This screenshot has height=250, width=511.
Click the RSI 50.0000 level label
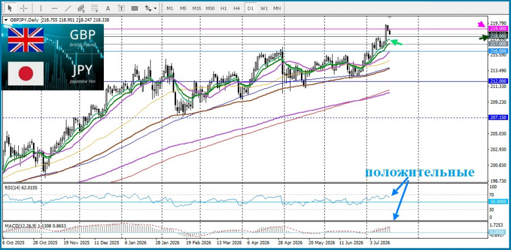click(x=499, y=202)
